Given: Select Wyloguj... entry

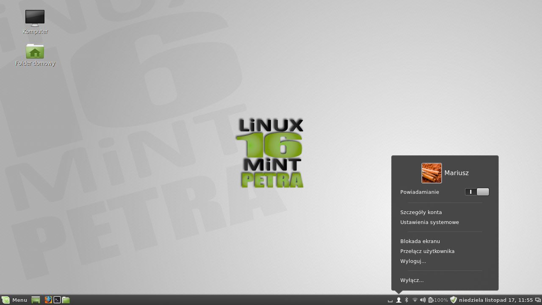Looking at the screenshot, I should 413,261.
